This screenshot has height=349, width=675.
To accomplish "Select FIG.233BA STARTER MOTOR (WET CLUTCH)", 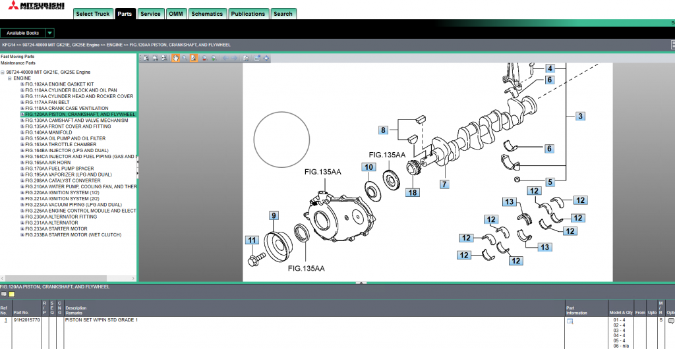I will [x=73, y=234].
